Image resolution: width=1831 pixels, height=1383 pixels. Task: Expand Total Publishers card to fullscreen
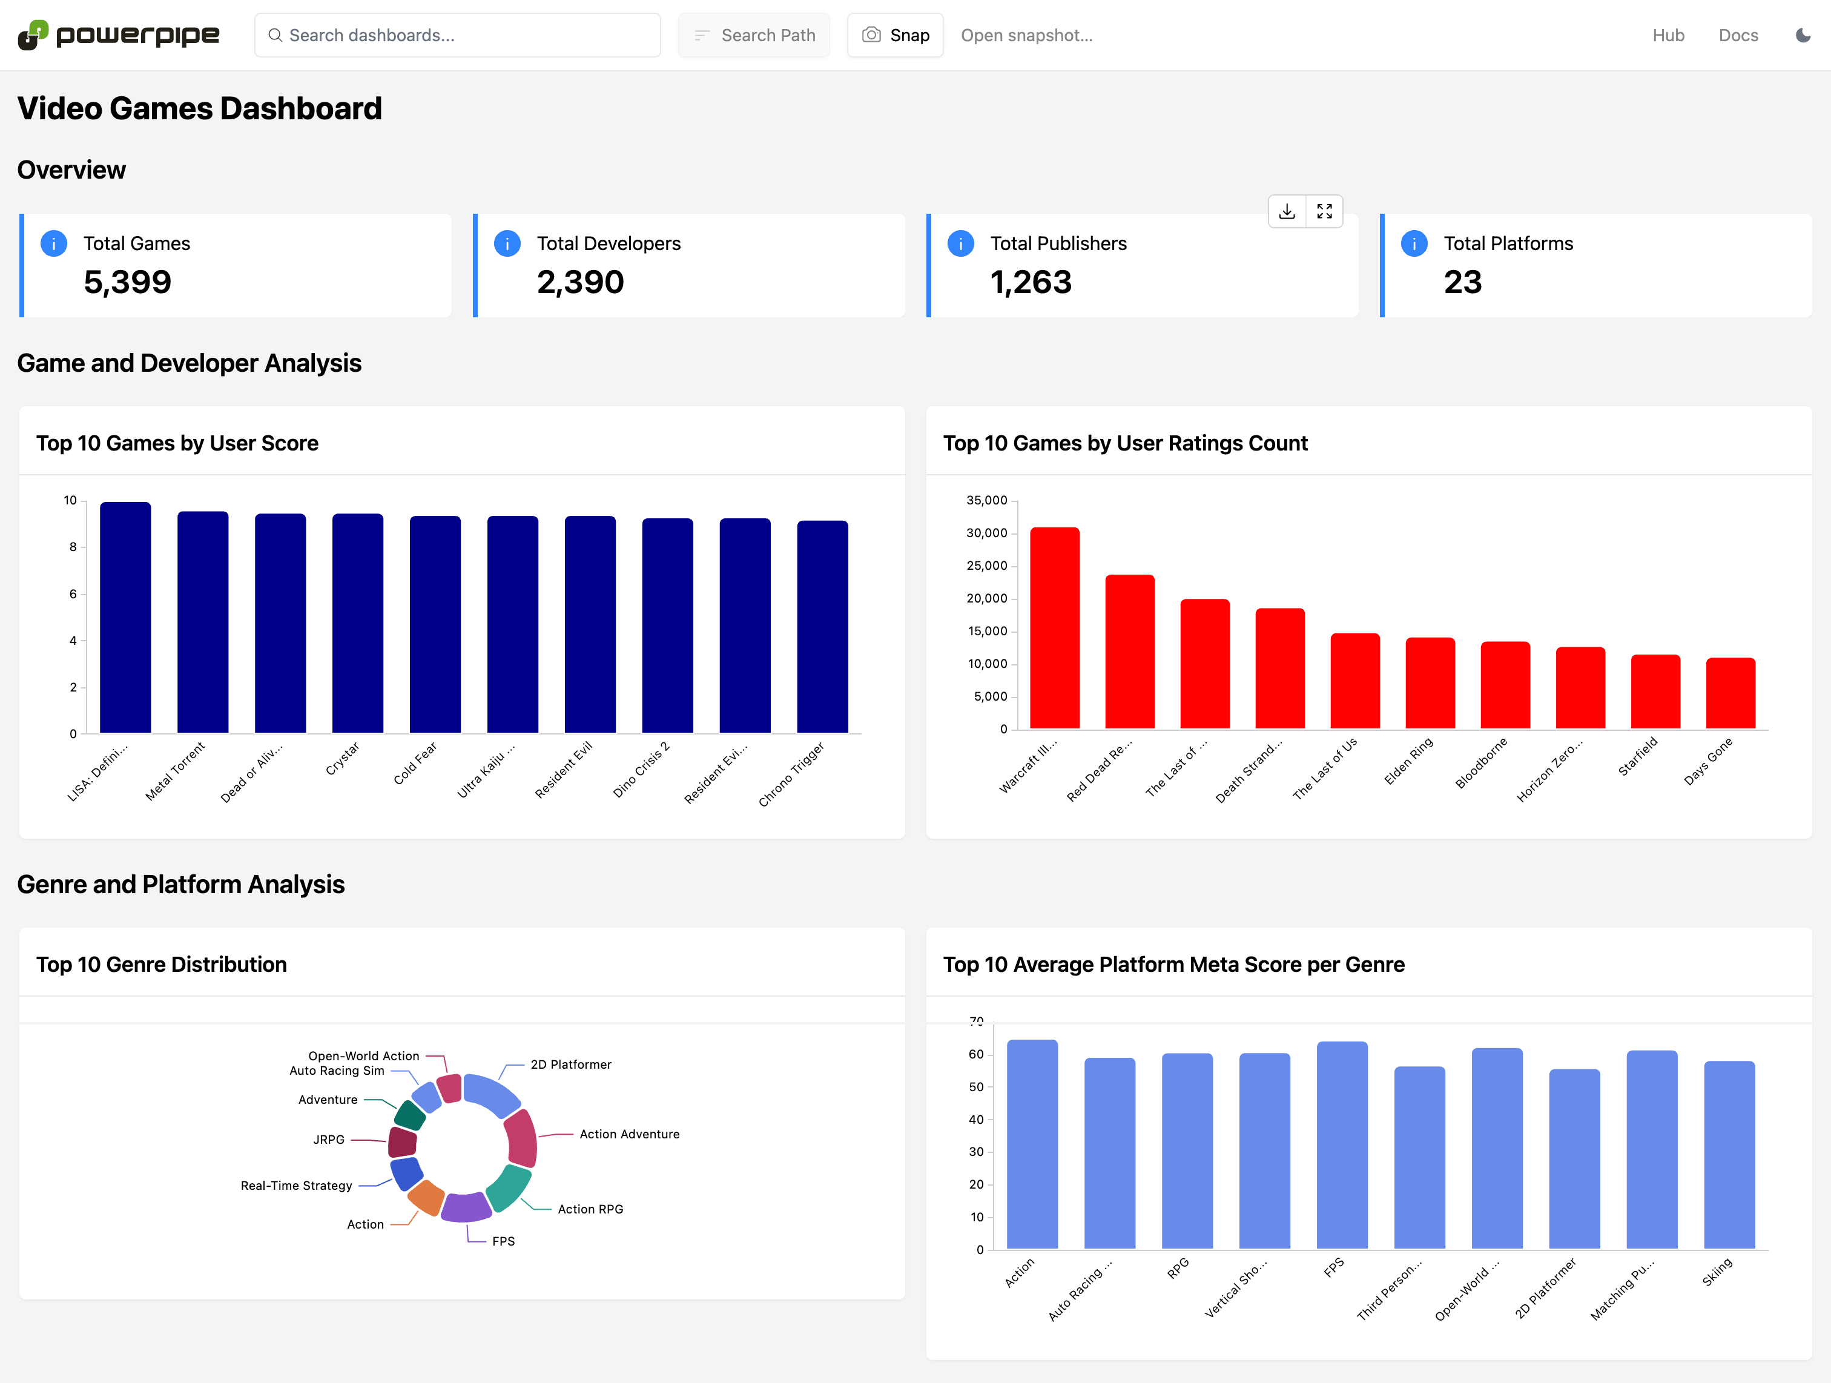[x=1324, y=212]
